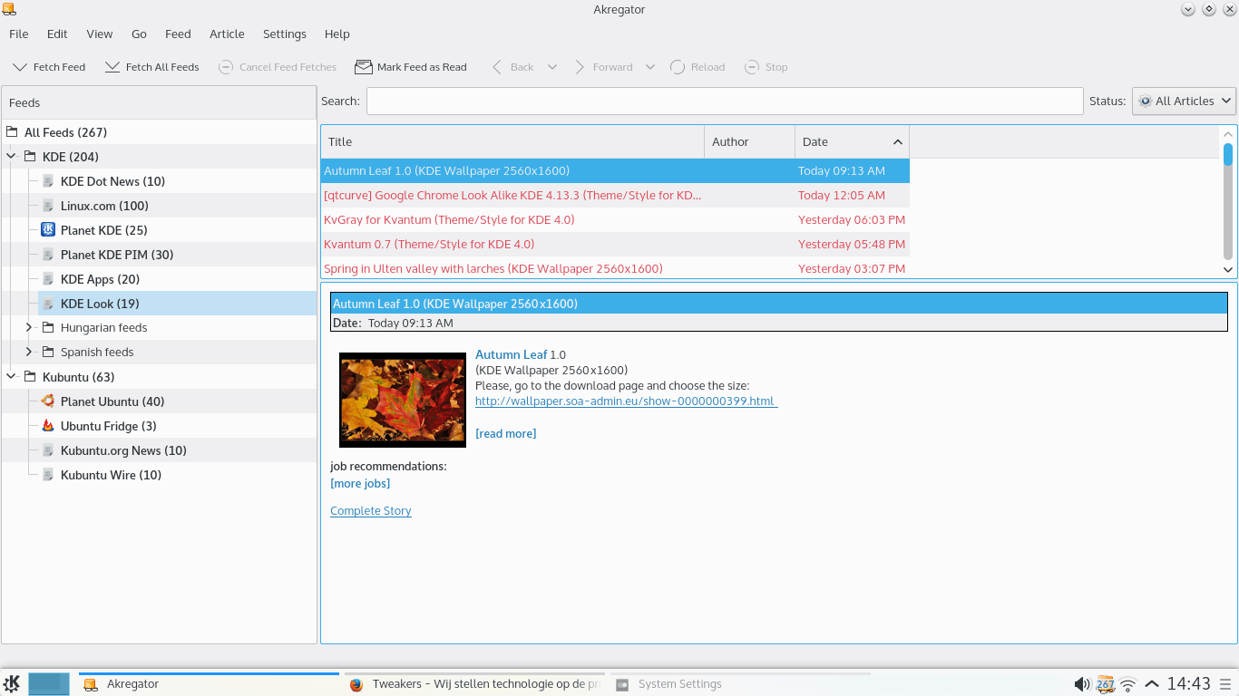Viewport: 1239px width, 696px height.
Task: Select Kubuntu Wire feed
Action: pyautogui.click(x=111, y=475)
